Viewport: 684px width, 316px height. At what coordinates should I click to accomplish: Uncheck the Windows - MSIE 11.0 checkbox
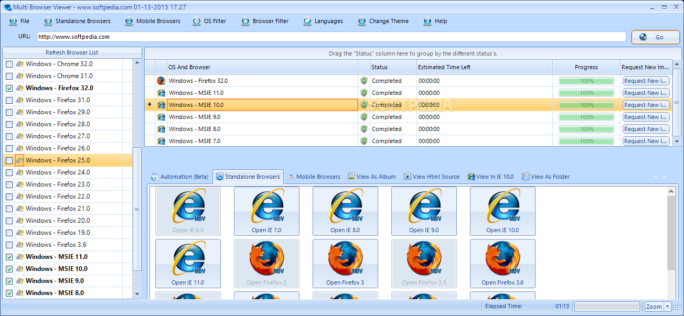point(9,257)
